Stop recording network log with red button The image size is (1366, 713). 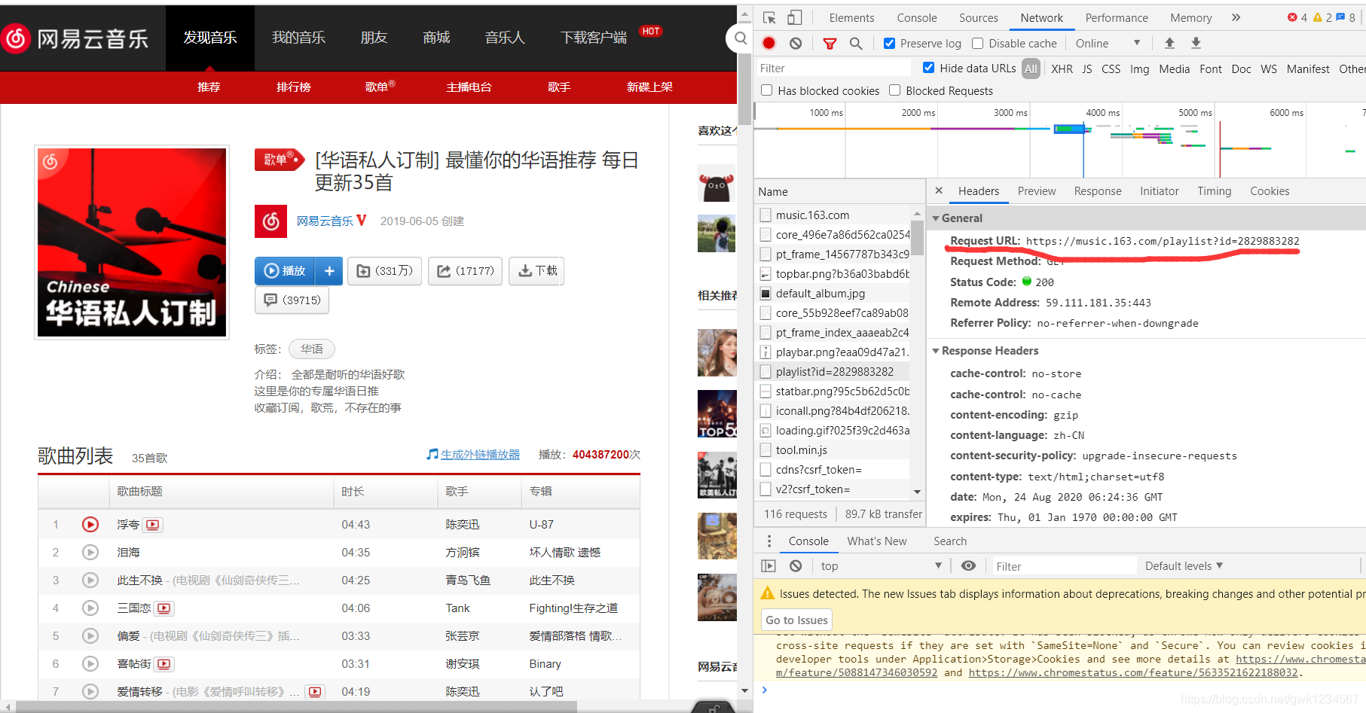pos(769,43)
